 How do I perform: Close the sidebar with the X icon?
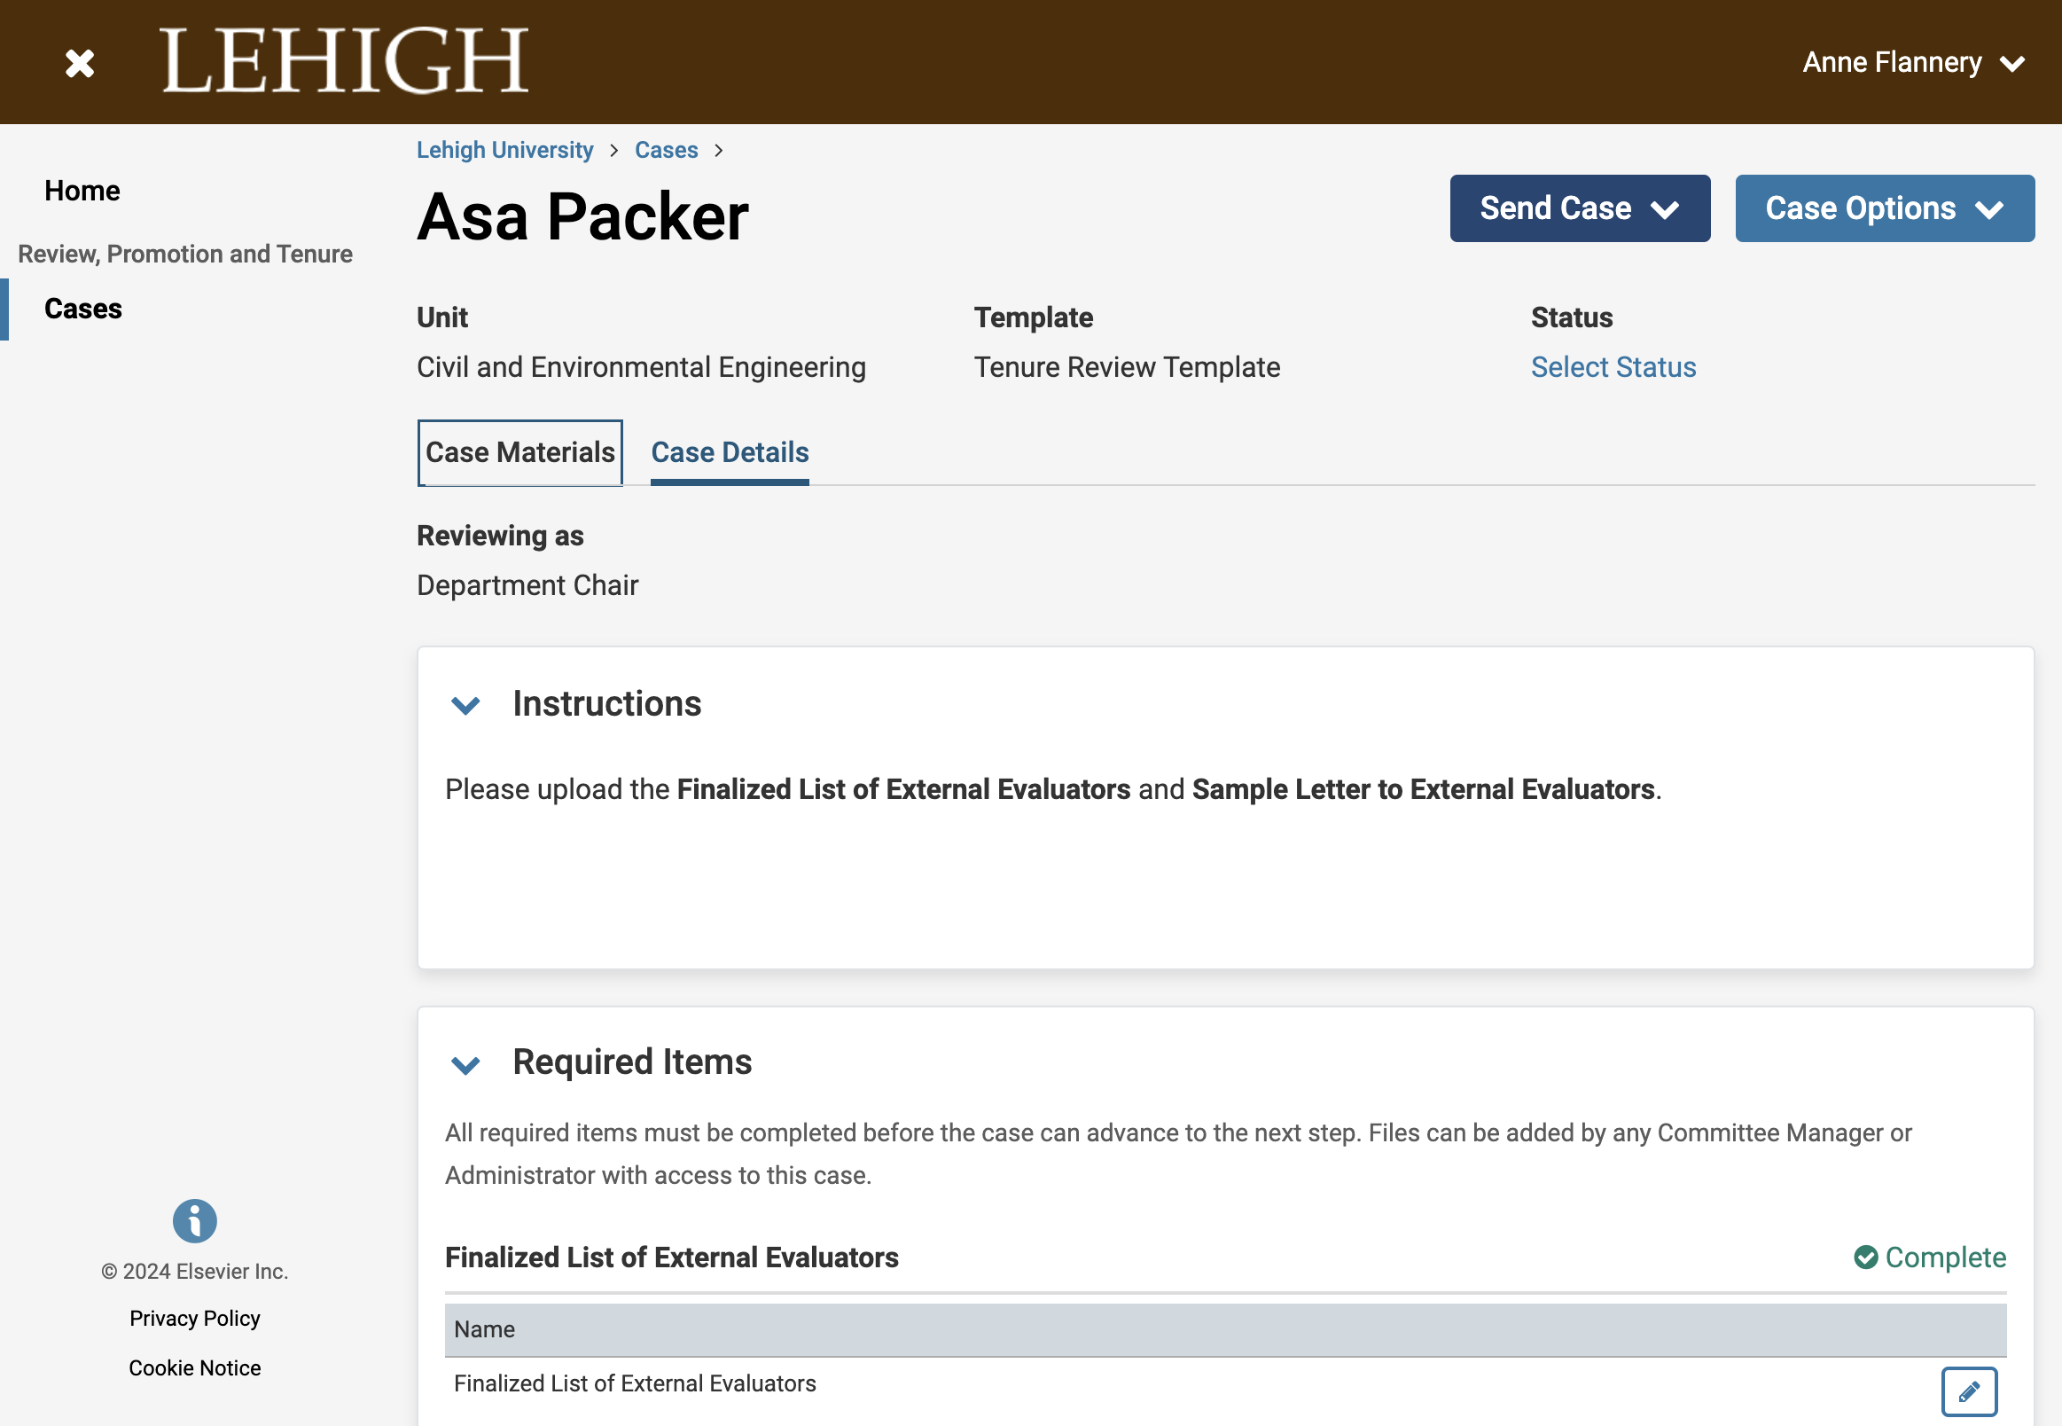click(80, 63)
